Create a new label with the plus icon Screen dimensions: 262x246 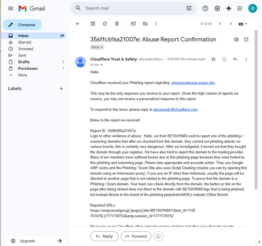pos(61,89)
